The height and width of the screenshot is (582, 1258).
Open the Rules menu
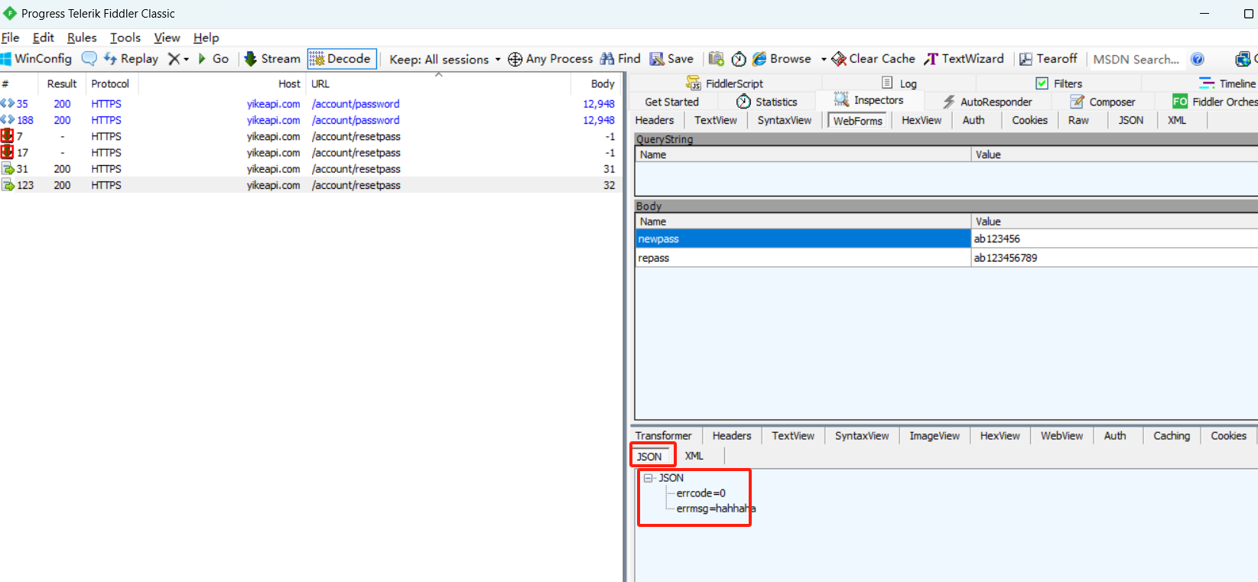point(82,37)
